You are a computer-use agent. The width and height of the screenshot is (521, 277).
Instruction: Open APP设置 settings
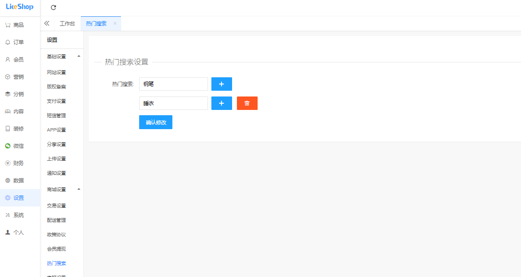[56, 130]
